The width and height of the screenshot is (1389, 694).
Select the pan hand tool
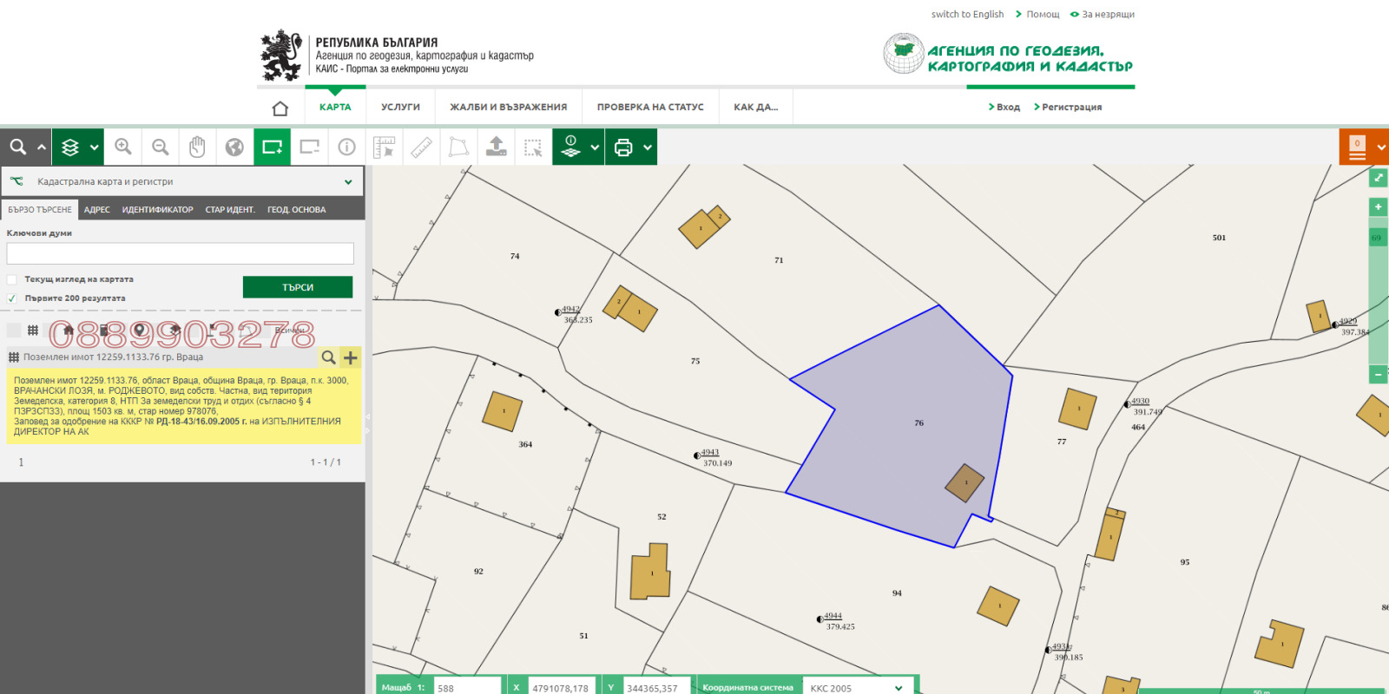[197, 147]
